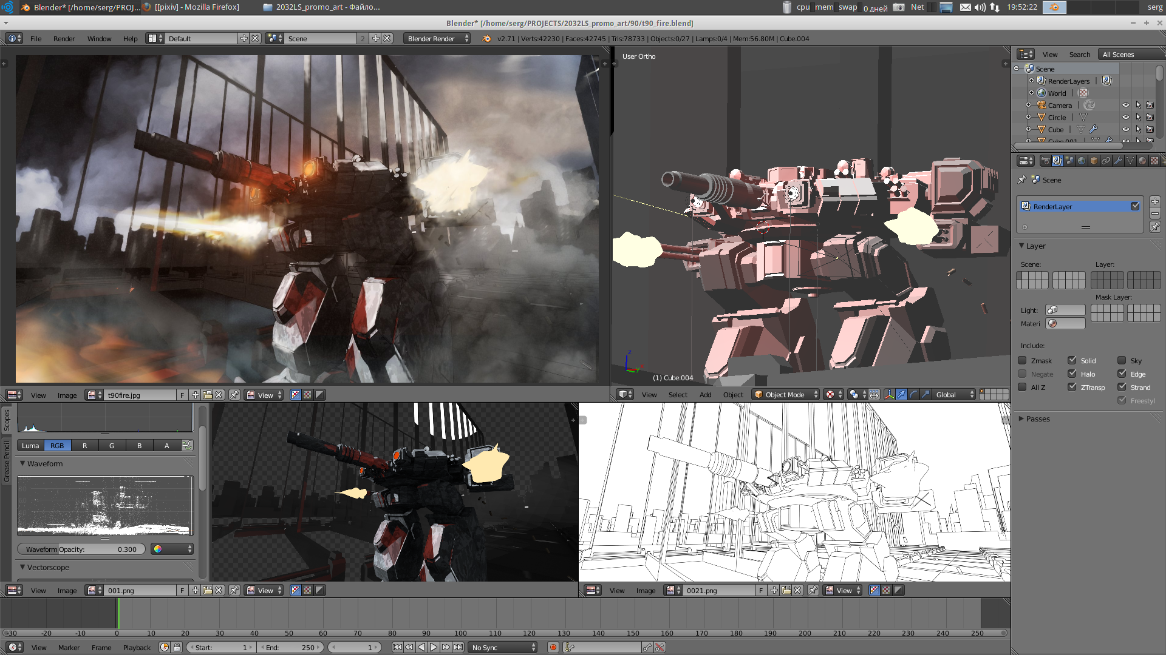The image size is (1166, 655).
Task: Click the scale manipulator icon in 3D view header
Action: tap(926, 395)
